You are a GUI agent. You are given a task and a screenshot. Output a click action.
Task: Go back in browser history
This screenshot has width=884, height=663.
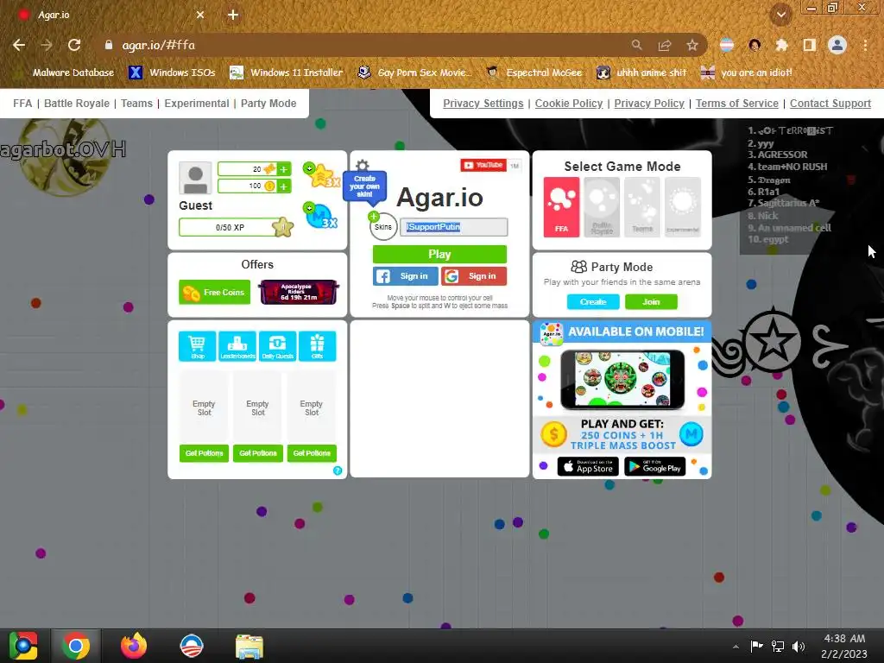pyautogui.click(x=19, y=45)
